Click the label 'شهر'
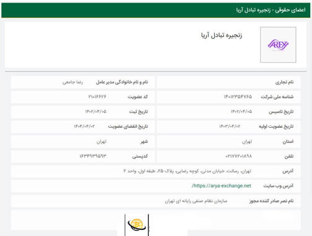This screenshot has height=236, width=312. coord(144,141)
